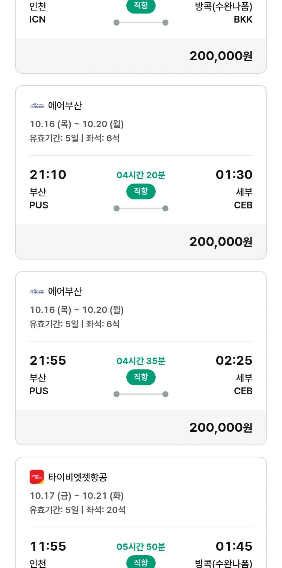Tap the CEB code under the 01:30 arrival

point(243,205)
